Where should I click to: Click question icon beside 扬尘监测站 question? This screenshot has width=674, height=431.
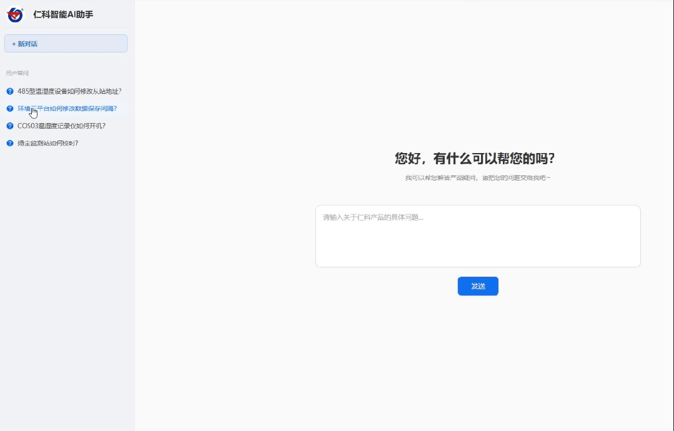(x=10, y=143)
